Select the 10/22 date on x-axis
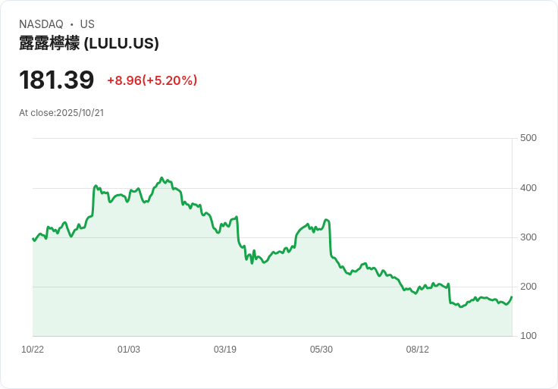The height and width of the screenshot is (389, 558). (33, 350)
